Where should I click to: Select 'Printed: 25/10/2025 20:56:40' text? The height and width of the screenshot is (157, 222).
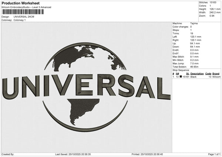(x=147, y=154)
